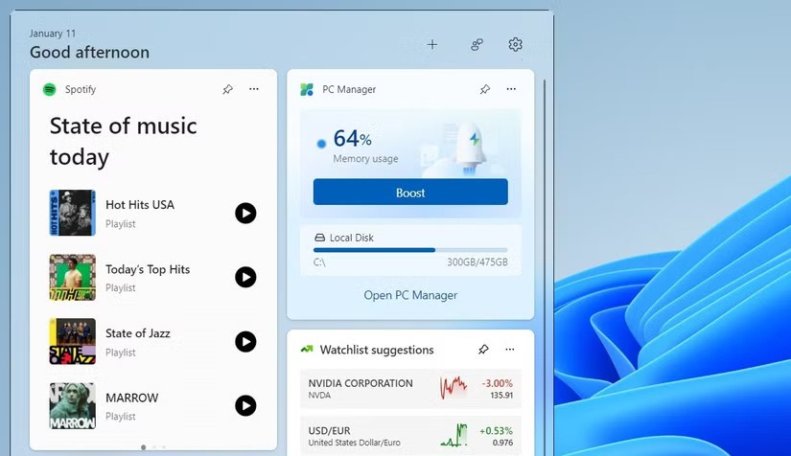Select the USD/EUR currency row
This screenshot has height=456, width=791.
tap(410, 436)
